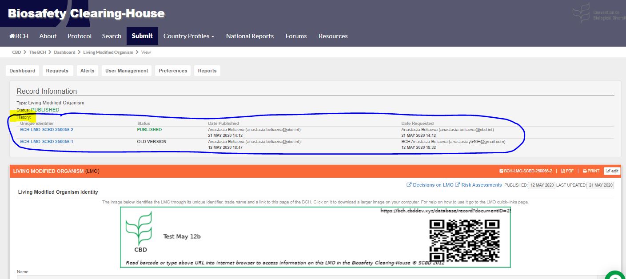Open the Submit menu tab
The height and width of the screenshot is (279, 626).
point(142,36)
